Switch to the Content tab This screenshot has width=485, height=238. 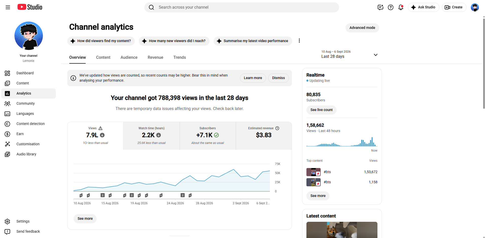[103, 58]
